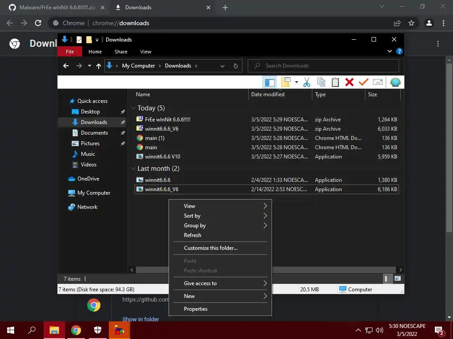Open the Group by submenu
This screenshot has height=339, width=453.
(220, 226)
